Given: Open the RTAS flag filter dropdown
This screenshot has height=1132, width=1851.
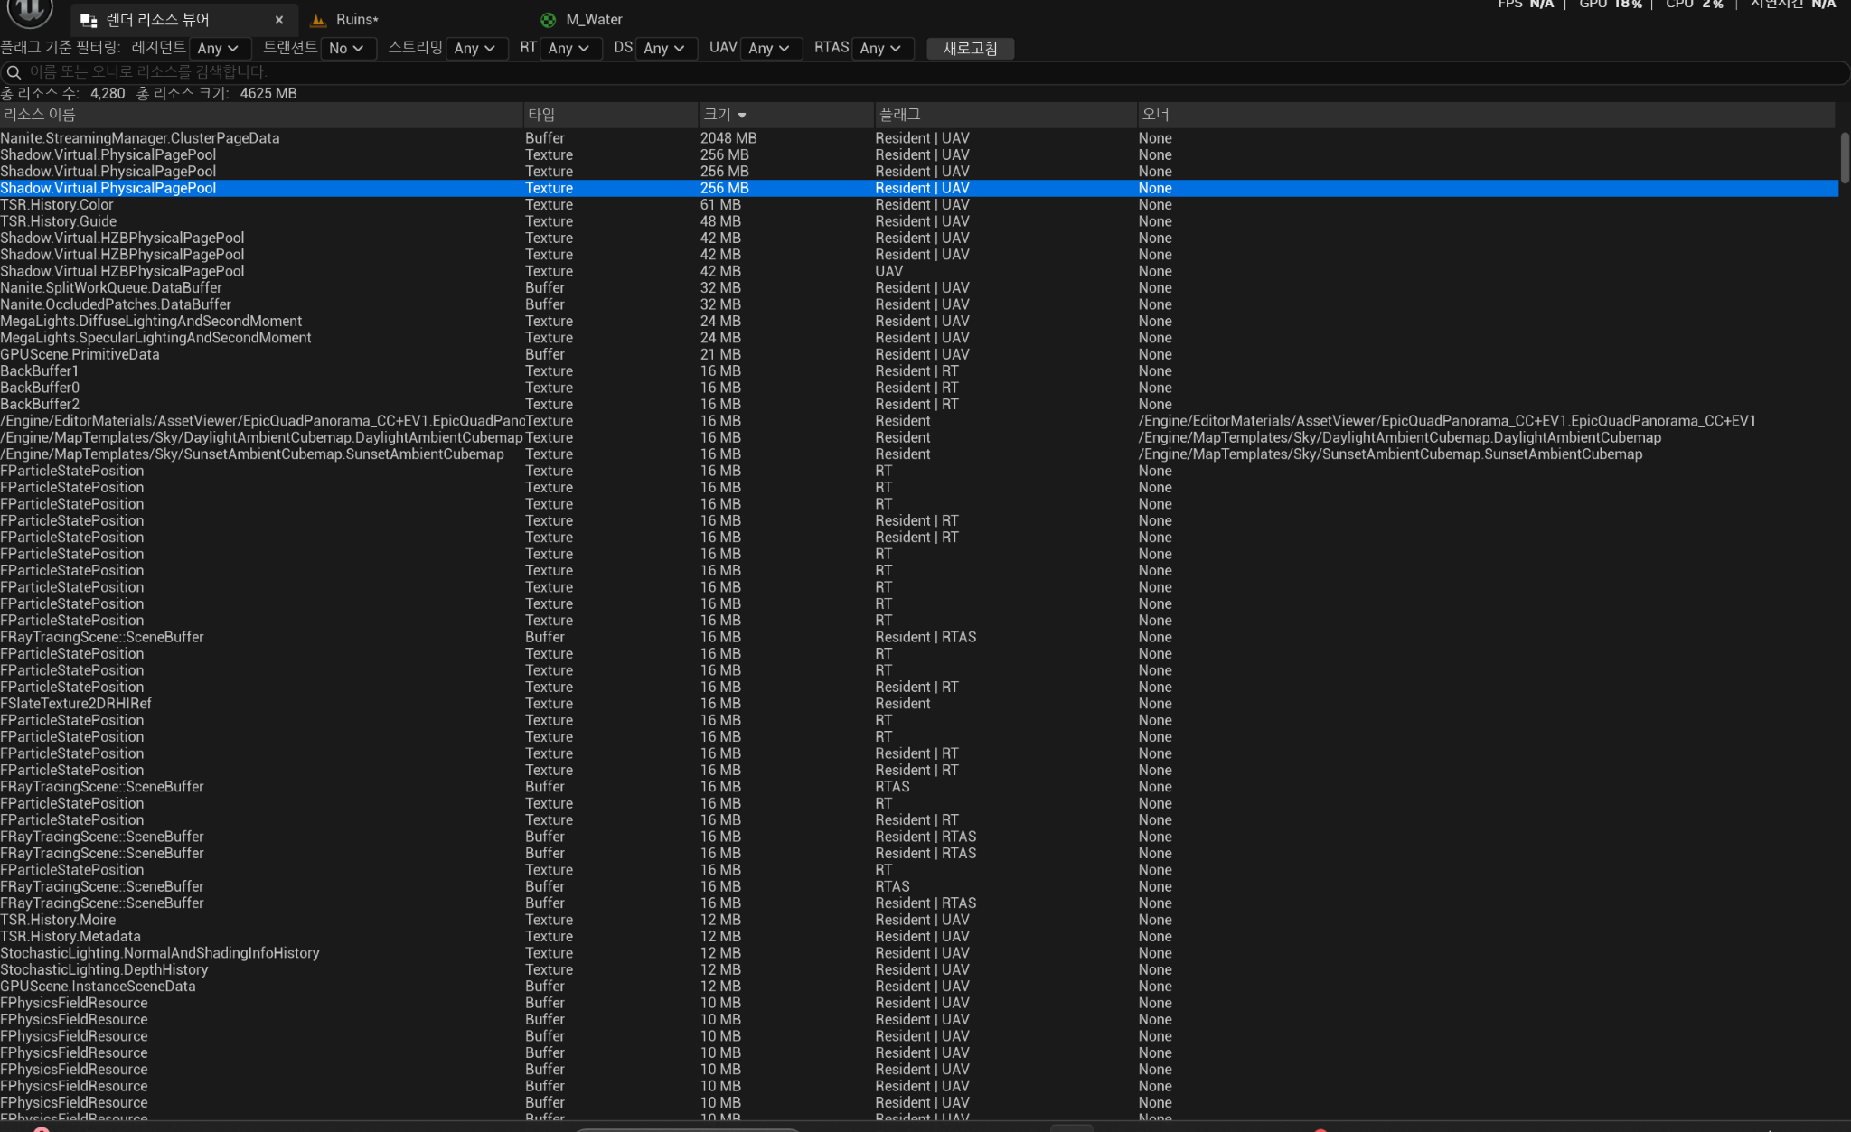Looking at the screenshot, I should click(880, 49).
